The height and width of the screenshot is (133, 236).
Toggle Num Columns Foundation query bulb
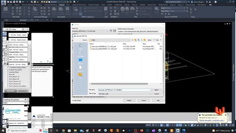(x=8, y=86)
